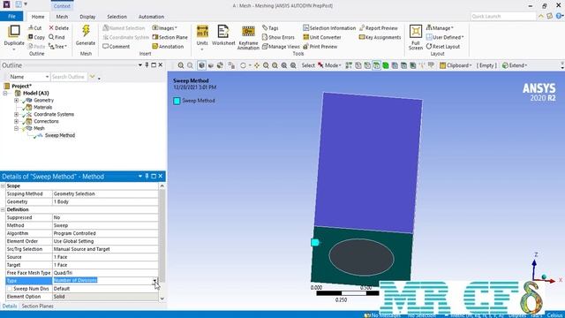Click the Quick Launch search box
Viewport: 565px width, 318px height.
coord(503,16)
